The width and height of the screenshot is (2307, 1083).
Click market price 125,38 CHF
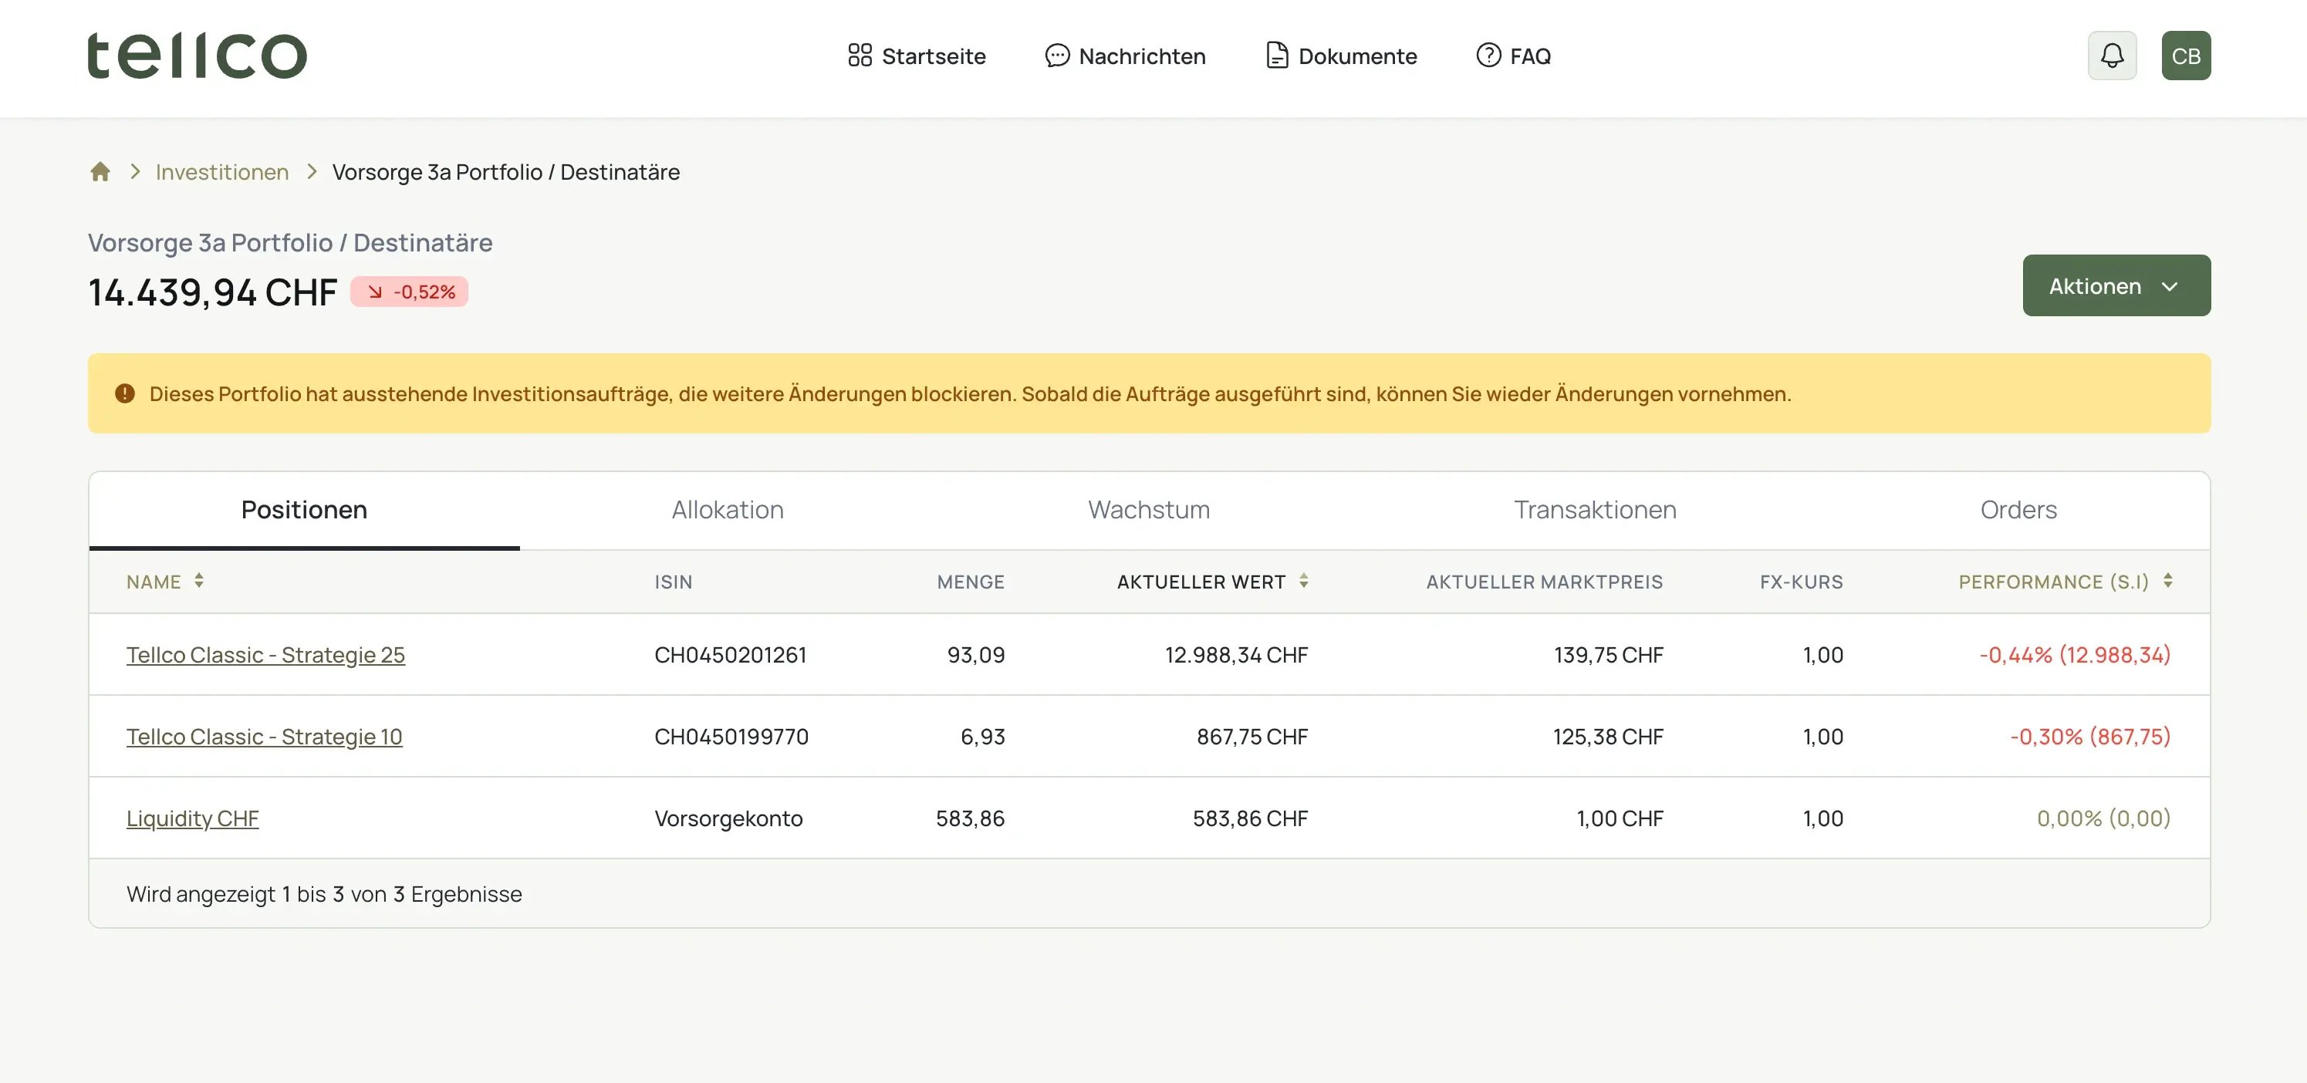(1607, 737)
